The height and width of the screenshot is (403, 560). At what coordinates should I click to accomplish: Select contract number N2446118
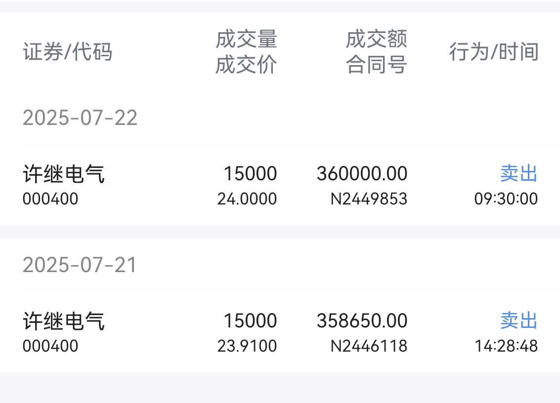(x=369, y=346)
